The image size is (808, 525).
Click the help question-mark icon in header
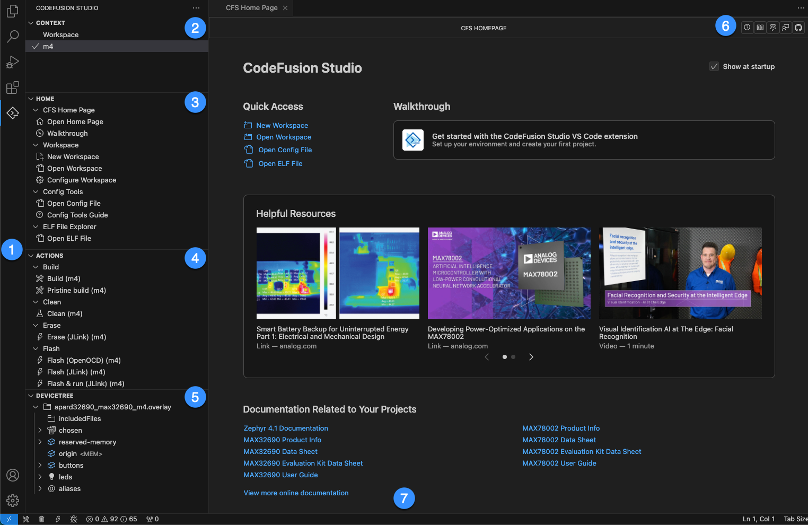click(747, 28)
